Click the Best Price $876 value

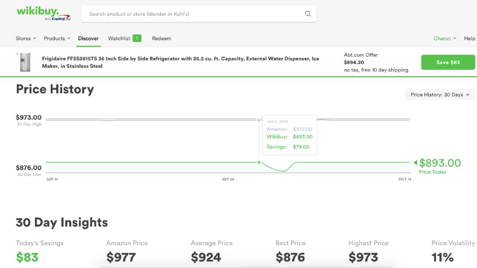pyautogui.click(x=290, y=257)
